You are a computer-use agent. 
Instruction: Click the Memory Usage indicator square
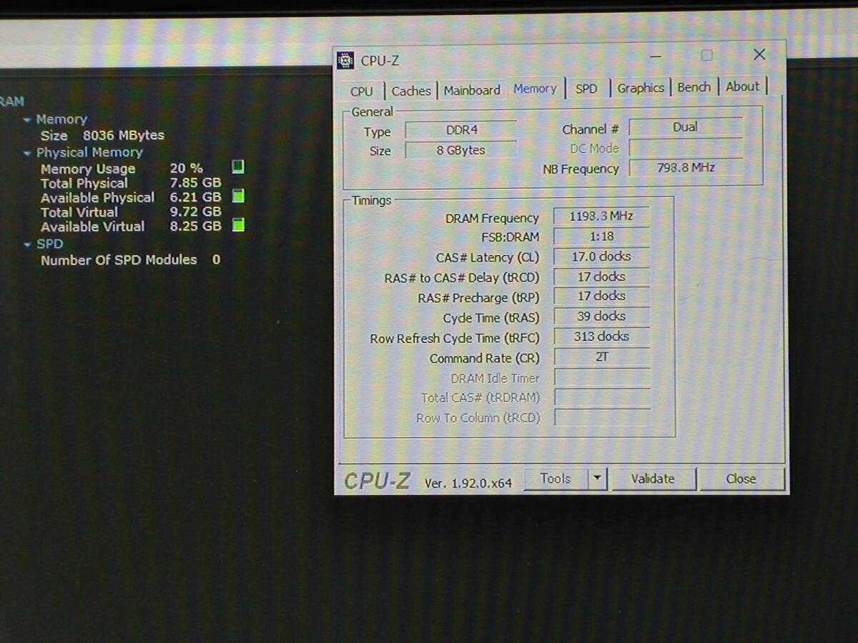tap(238, 166)
